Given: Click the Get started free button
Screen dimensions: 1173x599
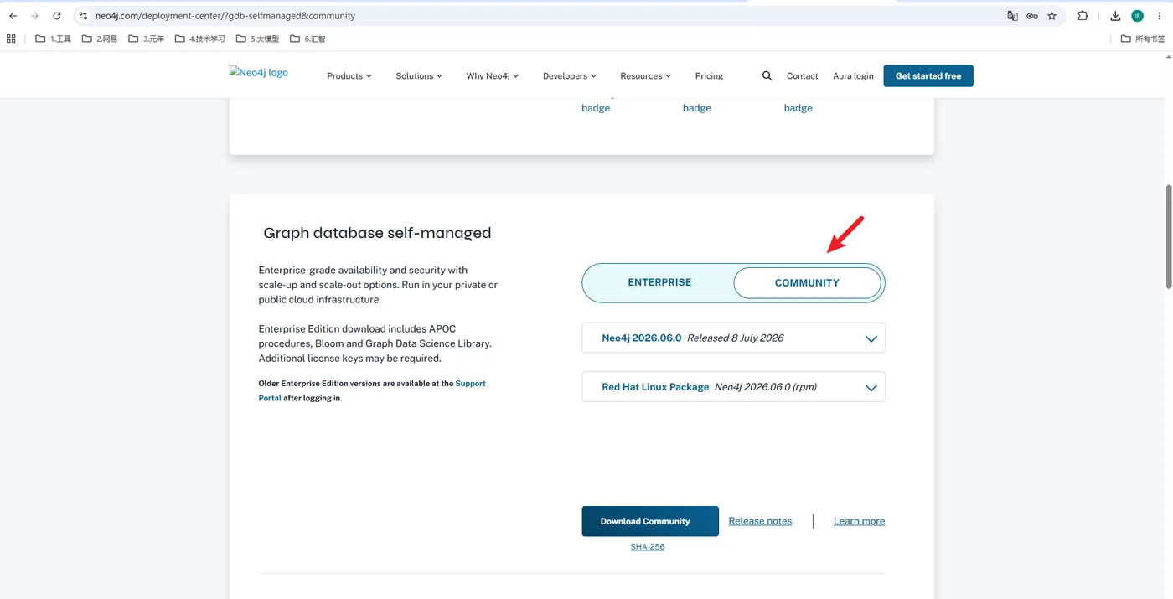Looking at the screenshot, I should click(x=928, y=75).
